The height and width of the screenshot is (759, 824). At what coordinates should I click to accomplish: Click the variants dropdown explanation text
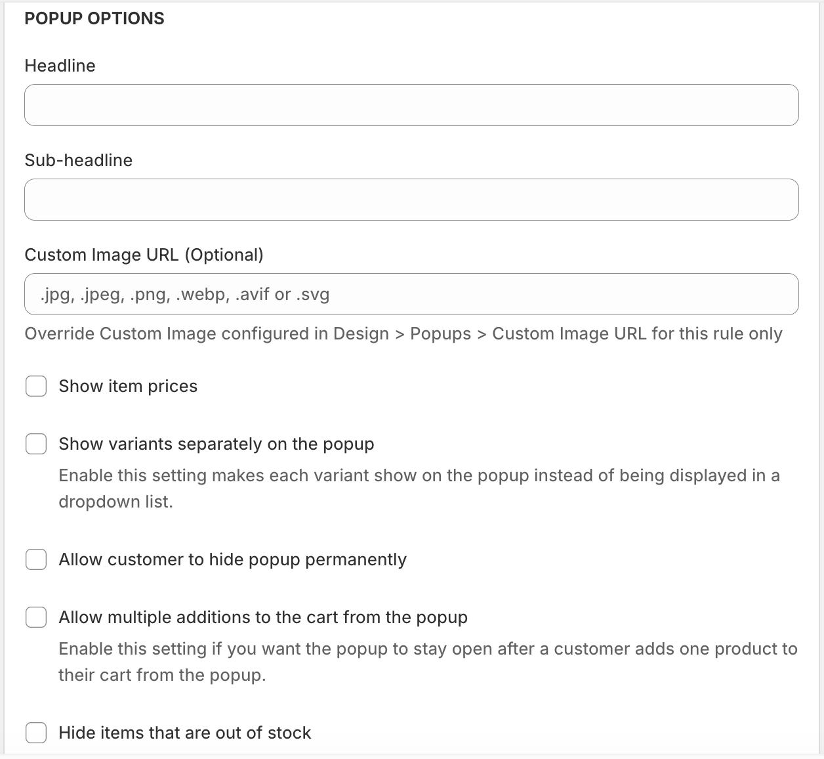point(419,488)
